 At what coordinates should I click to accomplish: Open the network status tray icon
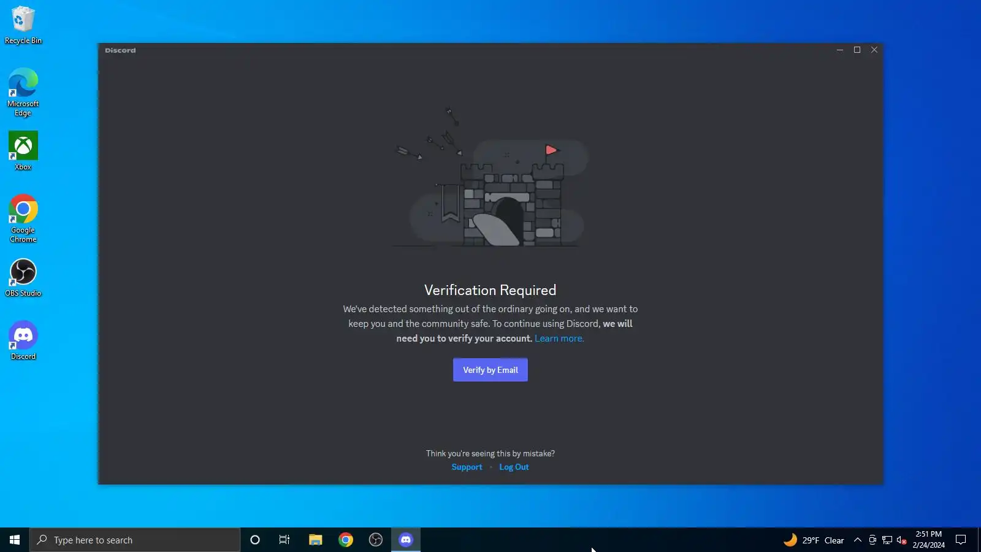[x=887, y=540]
